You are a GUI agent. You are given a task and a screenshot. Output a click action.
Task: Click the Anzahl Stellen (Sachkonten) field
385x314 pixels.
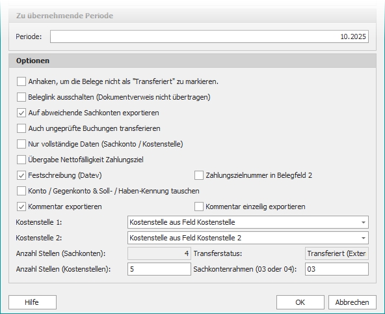pyautogui.click(x=159, y=253)
